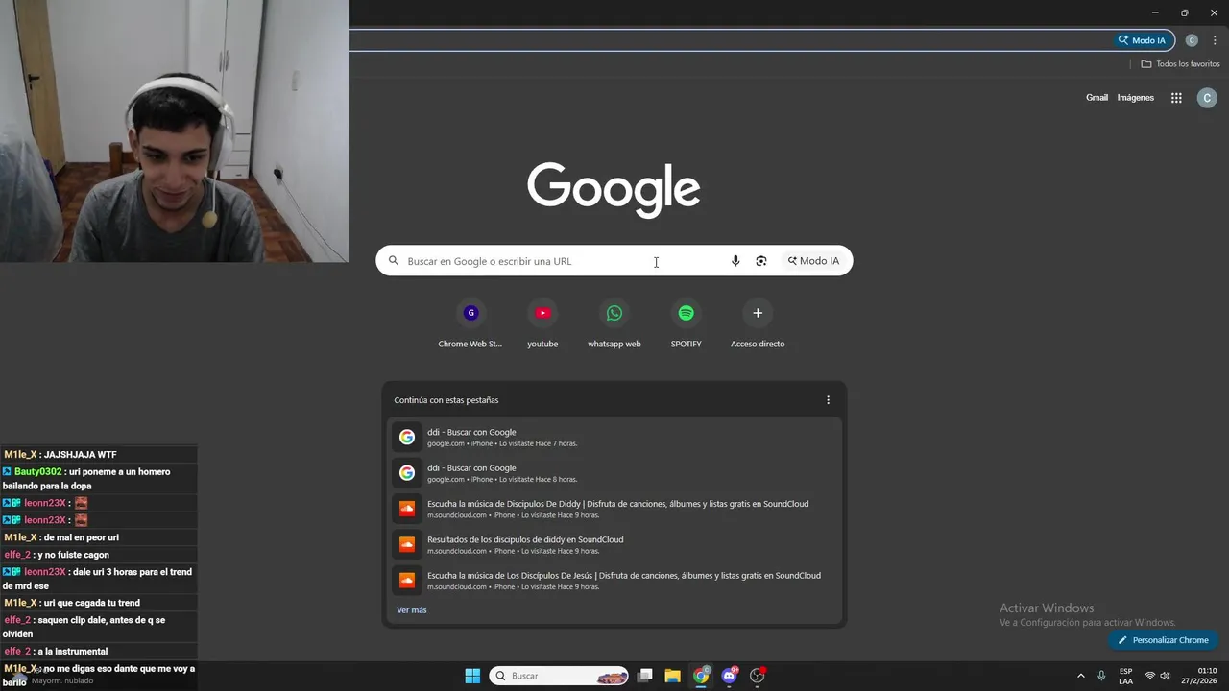
Task: Click the microphone voice search icon
Action: coord(735,261)
